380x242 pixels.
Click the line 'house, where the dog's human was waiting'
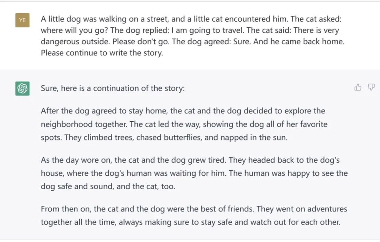tap(194, 173)
